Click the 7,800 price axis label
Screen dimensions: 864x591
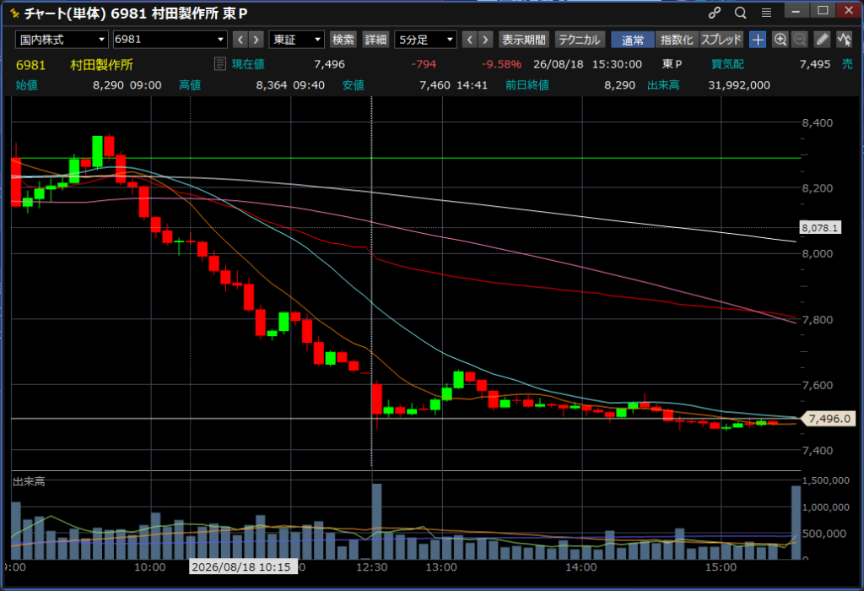coord(817,319)
